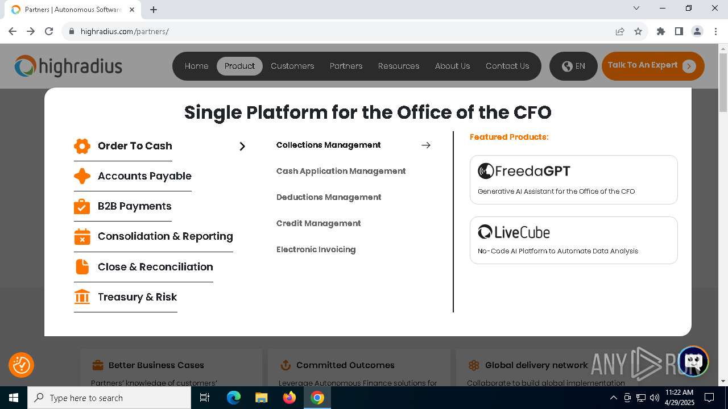Open the notification center

pyautogui.click(x=709, y=398)
